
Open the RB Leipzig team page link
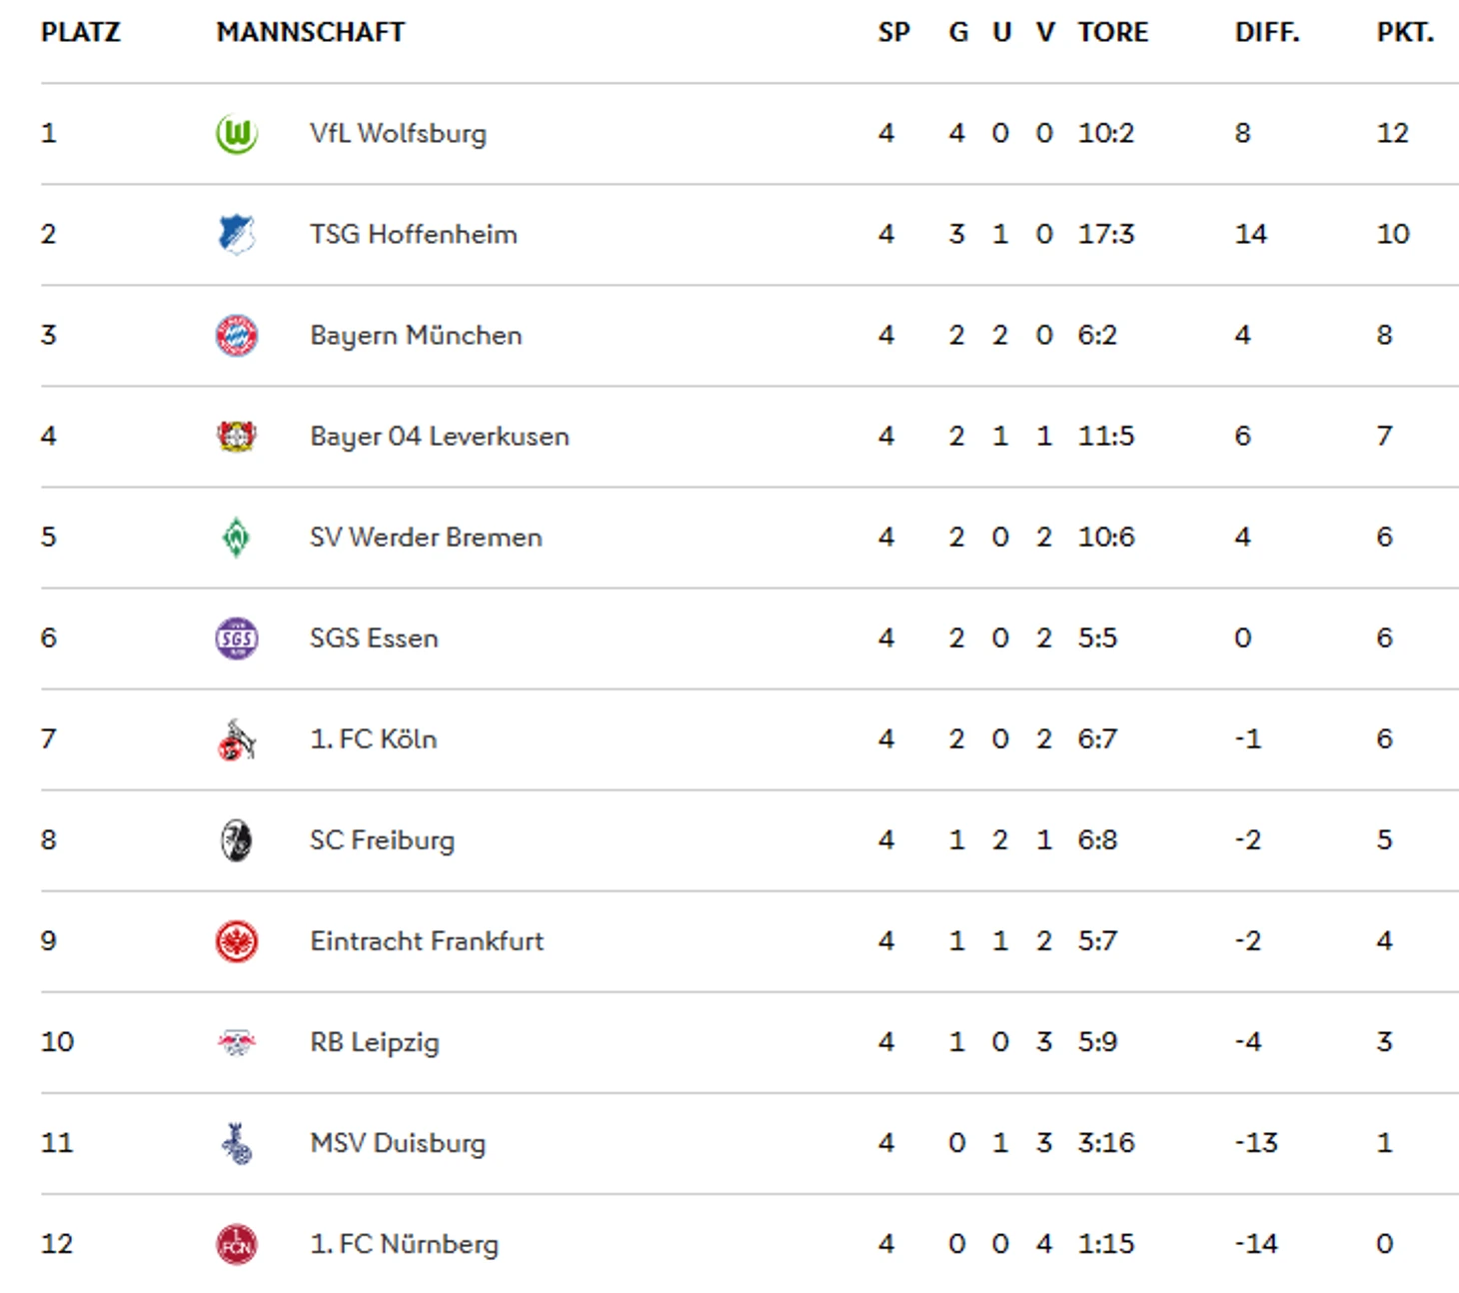pyautogui.click(x=375, y=1043)
